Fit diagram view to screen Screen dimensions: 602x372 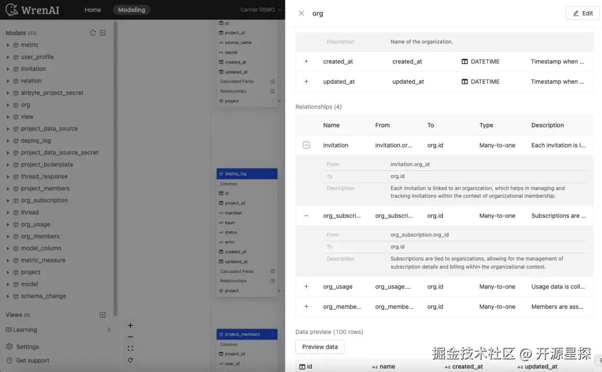[x=130, y=349]
